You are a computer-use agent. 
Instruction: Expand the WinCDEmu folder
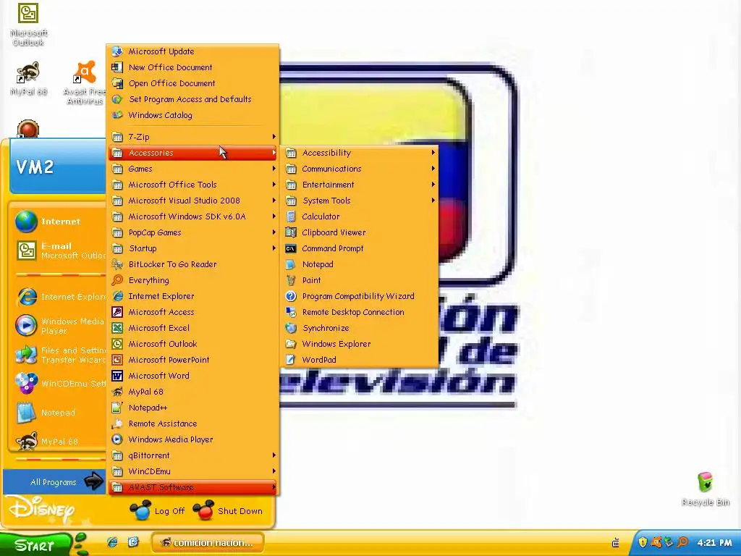(x=192, y=471)
